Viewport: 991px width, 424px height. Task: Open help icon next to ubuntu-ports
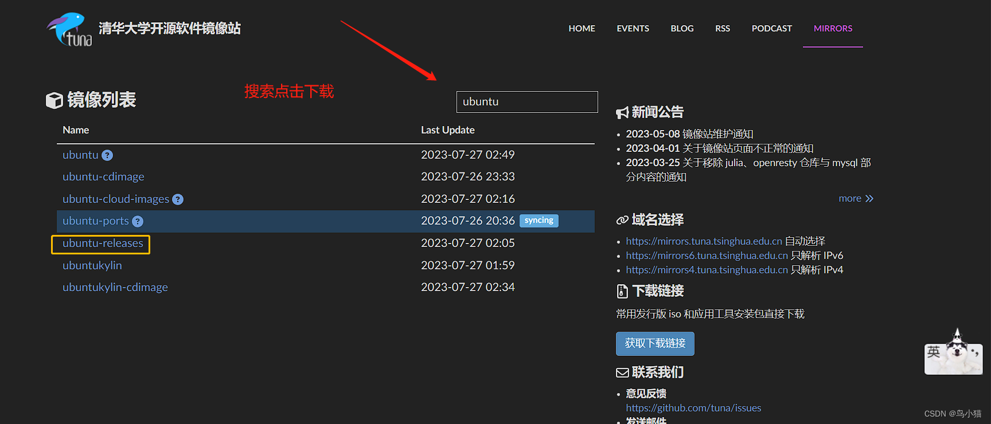pos(138,221)
